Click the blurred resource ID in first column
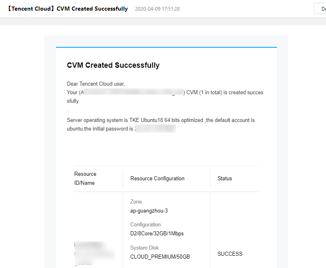Image resolution: width=326 pixels, height=268 pixels. [94, 253]
